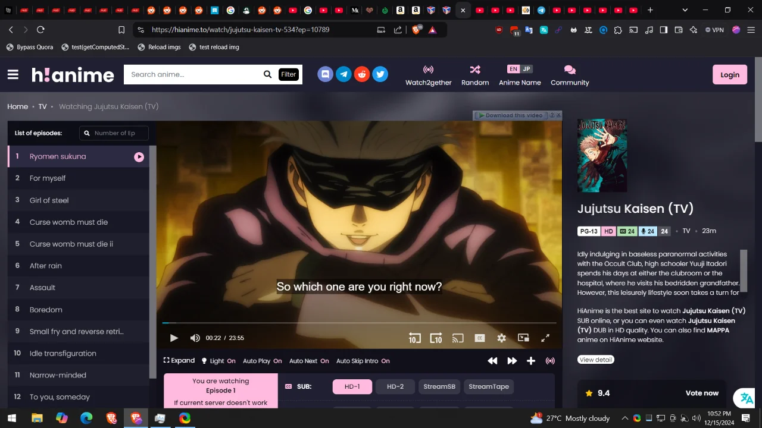
Task: Open File Explorer from taskbar
Action: [37, 418]
